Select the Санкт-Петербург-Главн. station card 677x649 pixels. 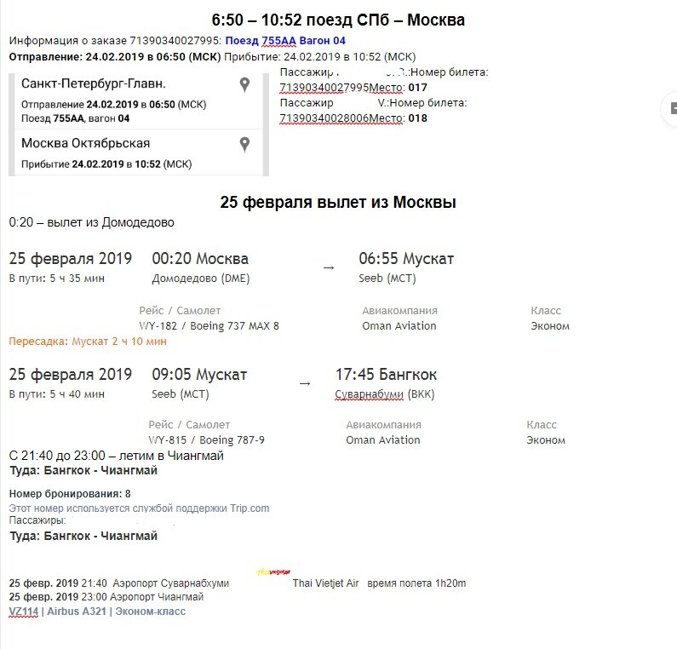coord(139,101)
